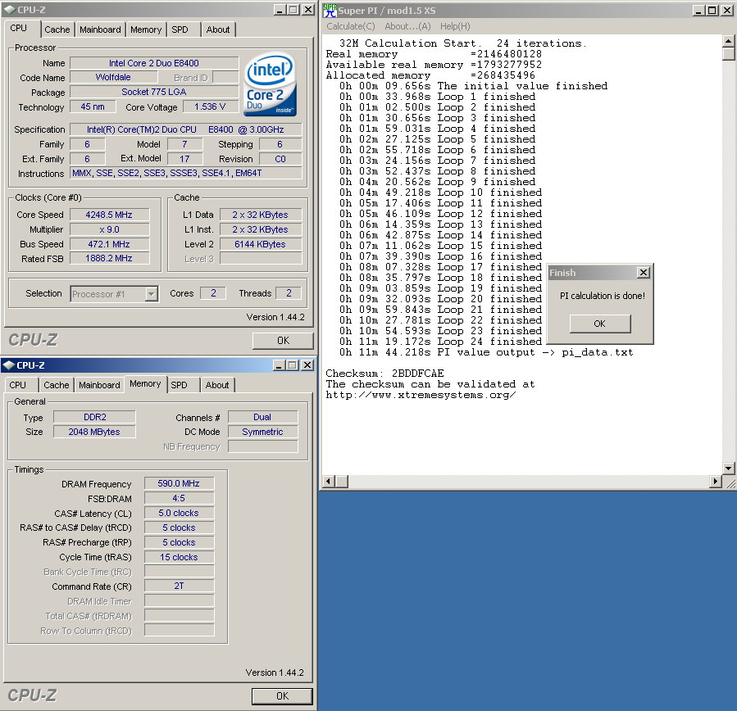Select Memory tab in top CPU-Z window
This screenshot has height=711, width=737.
pos(146,29)
